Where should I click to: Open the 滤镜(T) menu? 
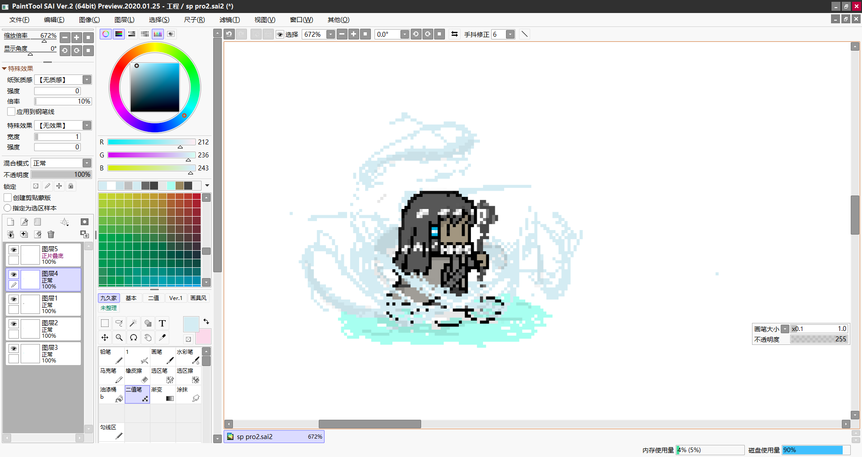[x=229, y=20]
